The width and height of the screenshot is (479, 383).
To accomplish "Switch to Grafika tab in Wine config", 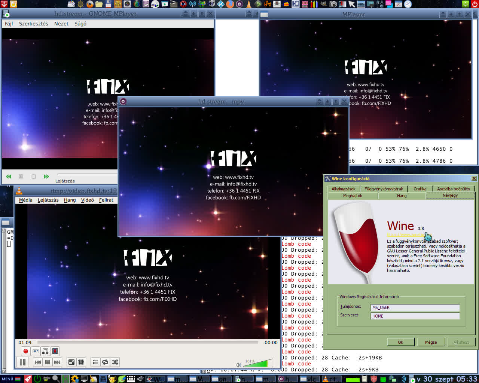I will tap(420, 189).
